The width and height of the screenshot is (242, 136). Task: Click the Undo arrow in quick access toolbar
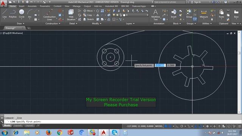click(x=32, y=2)
